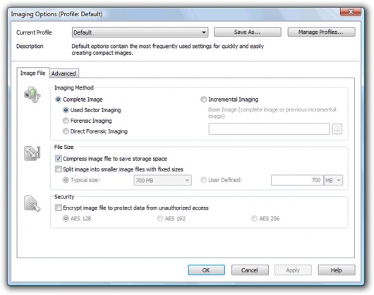Select the Image File tab
The image size is (374, 295).
[33, 73]
